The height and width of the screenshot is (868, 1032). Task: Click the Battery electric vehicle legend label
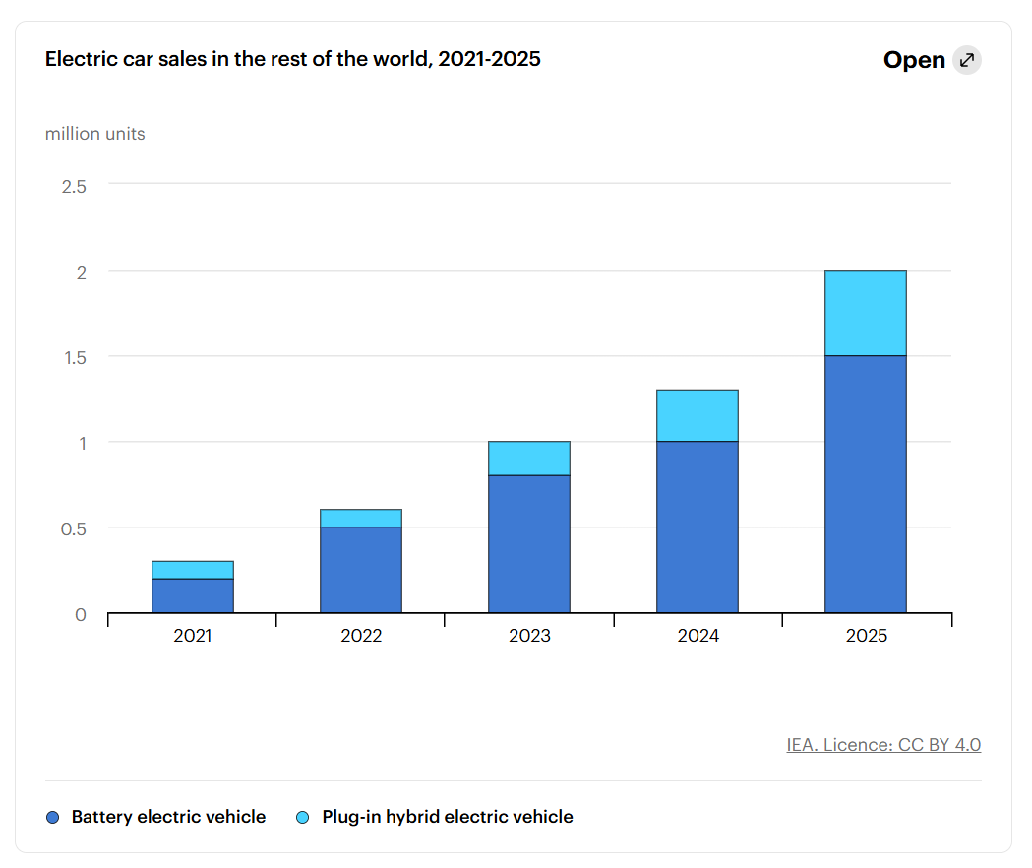(168, 817)
